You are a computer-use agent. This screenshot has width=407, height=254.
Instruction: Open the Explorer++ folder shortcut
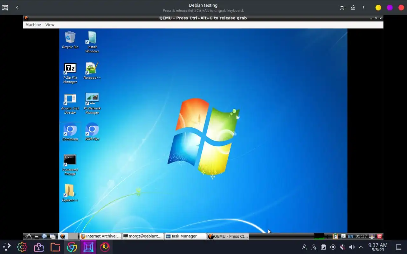click(x=70, y=193)
